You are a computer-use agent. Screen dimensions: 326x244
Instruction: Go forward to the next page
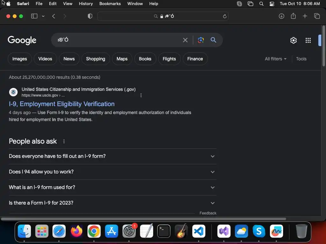pyautogui.click(x=65, y=16)
